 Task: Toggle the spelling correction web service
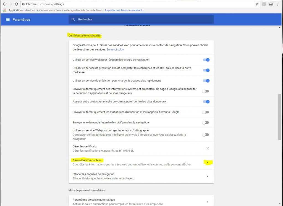(x=205, y=135)
